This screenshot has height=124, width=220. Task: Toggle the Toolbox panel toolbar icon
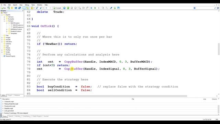(27, 8)
